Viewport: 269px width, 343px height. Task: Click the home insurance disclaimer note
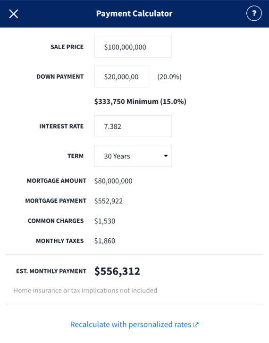85,291
